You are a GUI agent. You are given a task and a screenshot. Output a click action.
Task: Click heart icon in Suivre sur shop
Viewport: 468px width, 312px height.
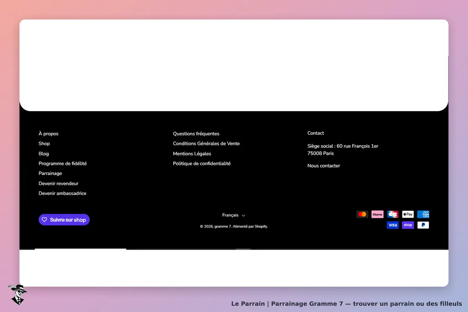tap(44, 220)
